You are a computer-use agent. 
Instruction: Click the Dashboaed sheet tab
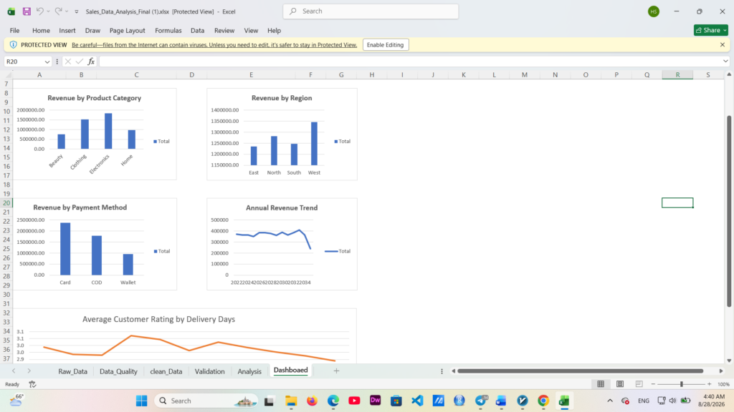click(x=291, y=371)
